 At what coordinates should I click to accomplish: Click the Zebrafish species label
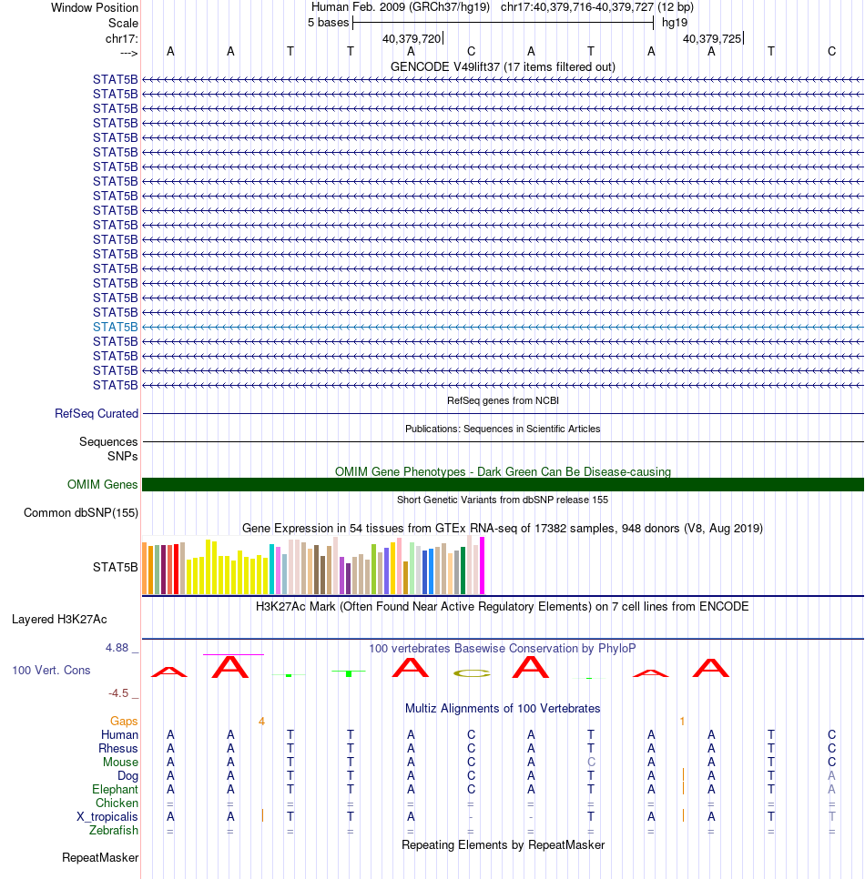[113, 830]
